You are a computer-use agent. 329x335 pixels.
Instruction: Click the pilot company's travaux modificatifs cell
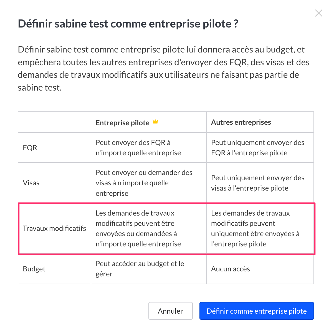(x=138, y=228)
